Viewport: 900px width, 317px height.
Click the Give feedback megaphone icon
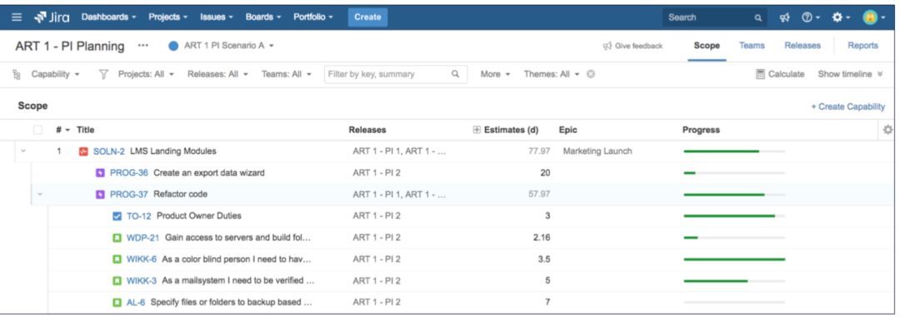pos(607,46)
